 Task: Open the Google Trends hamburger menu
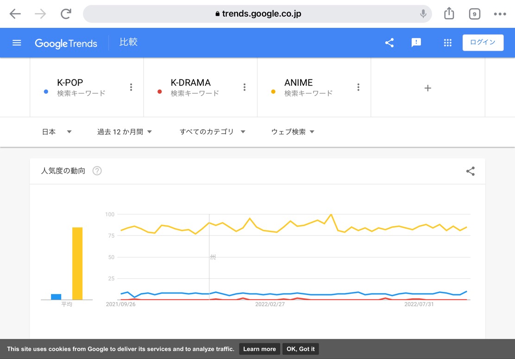[x=17, y=43]
